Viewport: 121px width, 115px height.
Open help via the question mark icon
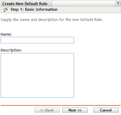tap(118, 4)
